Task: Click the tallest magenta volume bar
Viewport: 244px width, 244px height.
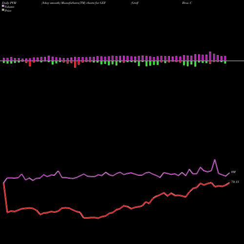Action: coord(210,57)
